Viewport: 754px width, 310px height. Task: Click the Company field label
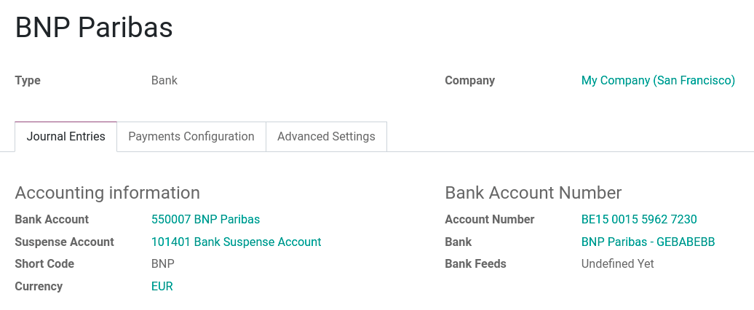point(469,81)
